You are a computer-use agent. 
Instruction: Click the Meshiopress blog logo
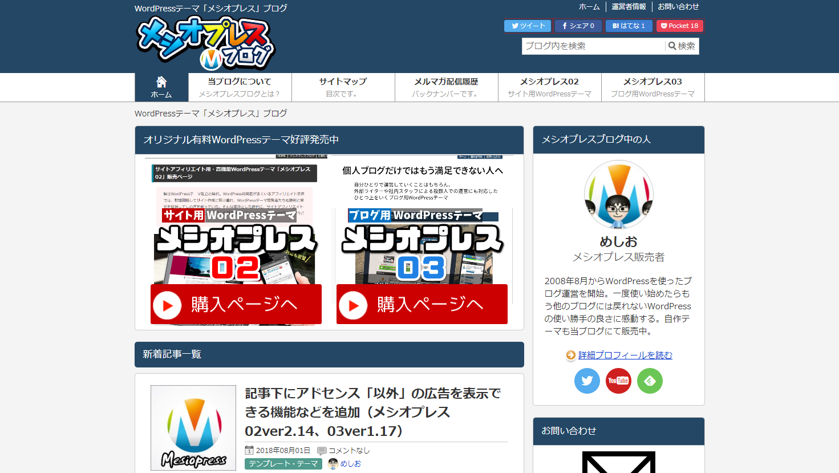[206, 43]
